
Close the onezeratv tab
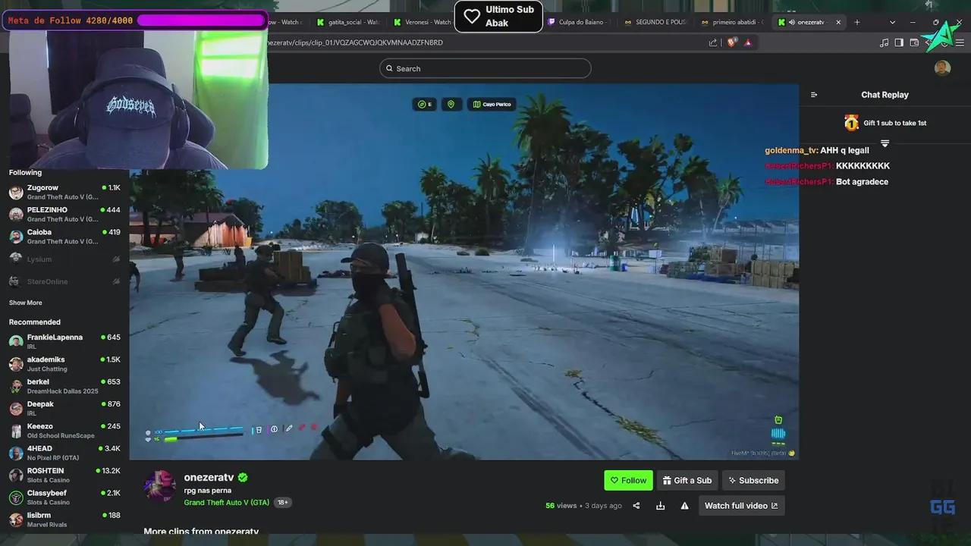coord(838,22)
